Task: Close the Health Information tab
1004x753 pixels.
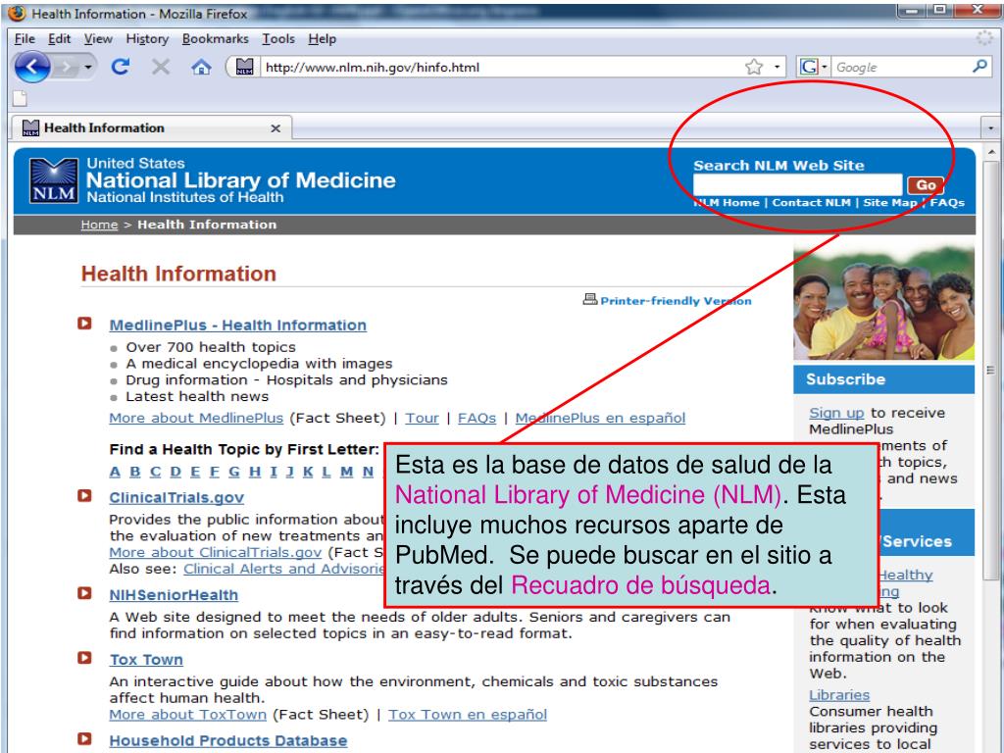Action: pos(276,128)
